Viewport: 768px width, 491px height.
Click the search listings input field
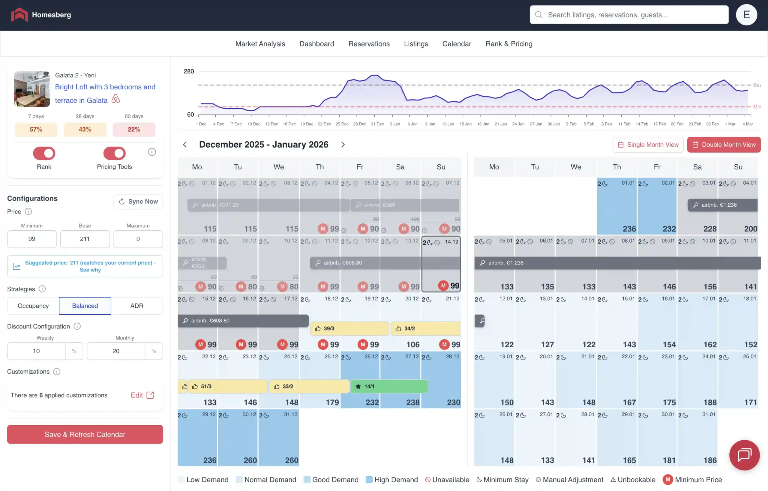[x=629, y=15]
